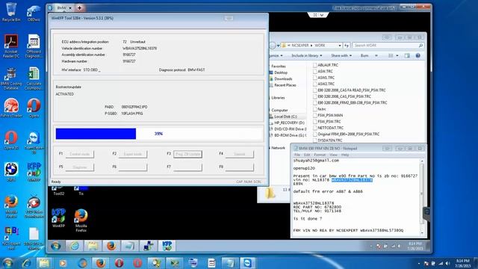The width and height of the screenshot is (478, 269).
Task: Open the Notepad View menu
Action: click(x=334, y=155)
